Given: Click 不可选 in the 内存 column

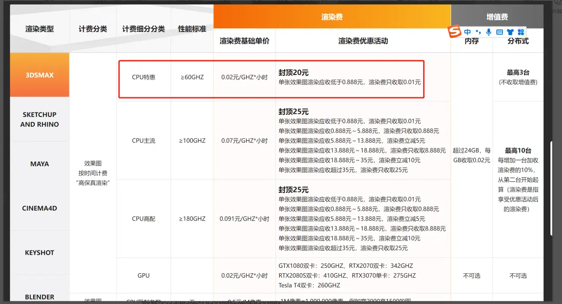Looking at the screenshot, I should click(x=472, y=276).
